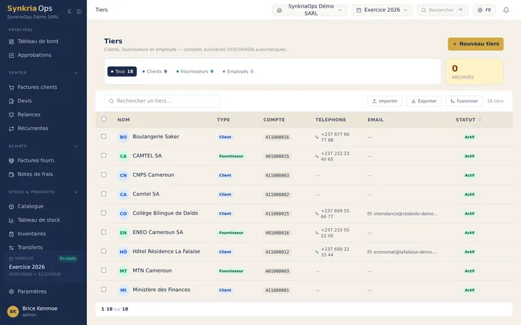Click the top bar Rechercher search box

(443, 10)
